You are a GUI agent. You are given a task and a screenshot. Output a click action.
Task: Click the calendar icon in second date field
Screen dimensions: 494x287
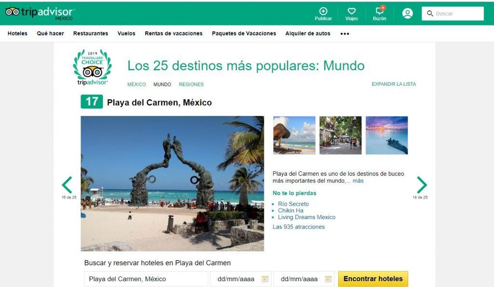328,279
